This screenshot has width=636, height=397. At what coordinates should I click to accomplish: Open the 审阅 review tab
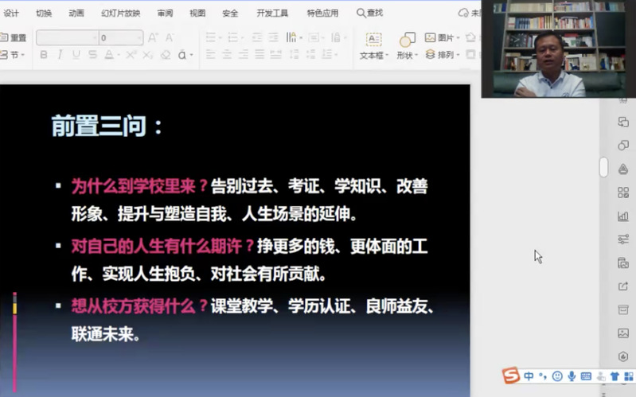click(x=165, y=13)
